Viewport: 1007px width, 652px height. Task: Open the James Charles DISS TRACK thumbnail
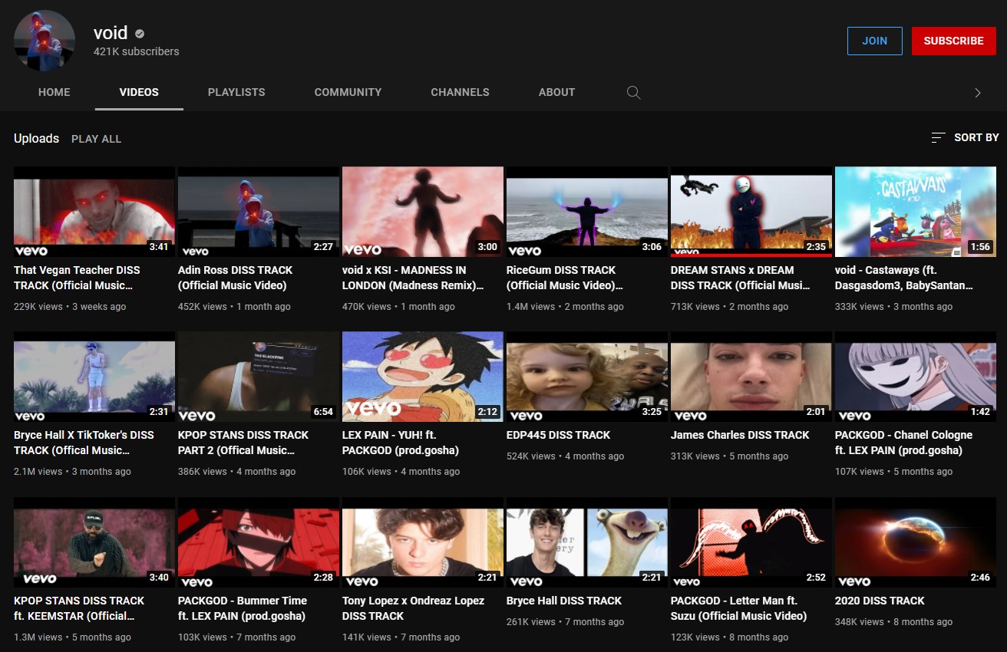751,377
